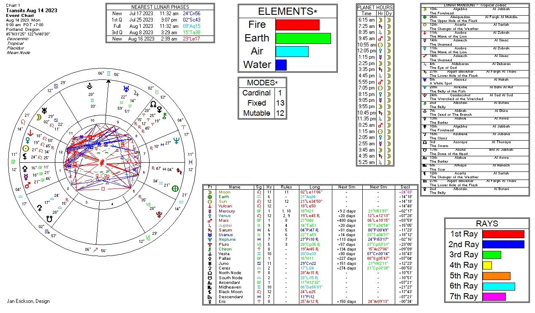Screen dimensions: 535x313
Task: Click the Neptune glyph in the planet table
Action: tap(209, 240)
